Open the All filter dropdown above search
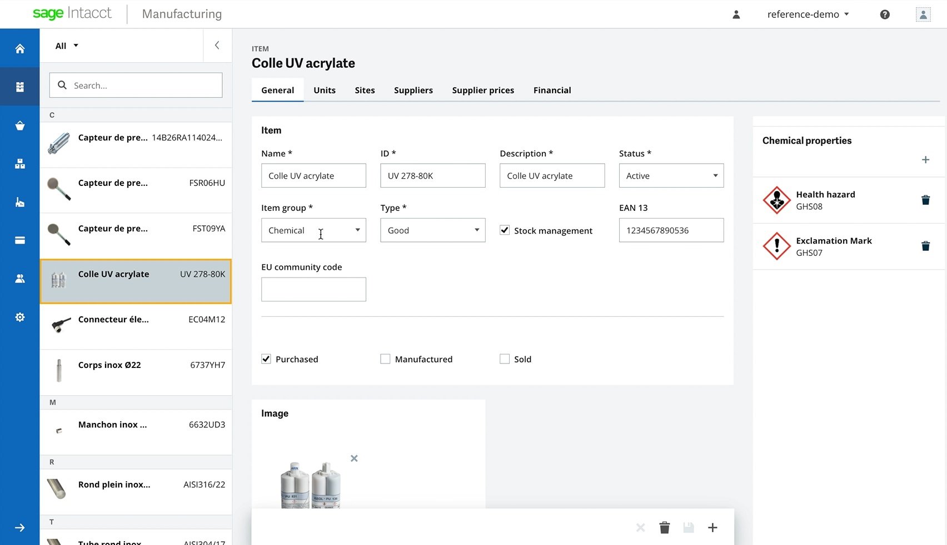The height and width of the screenshot is (545, 947). pyautogui.click(x=65, y=46)
